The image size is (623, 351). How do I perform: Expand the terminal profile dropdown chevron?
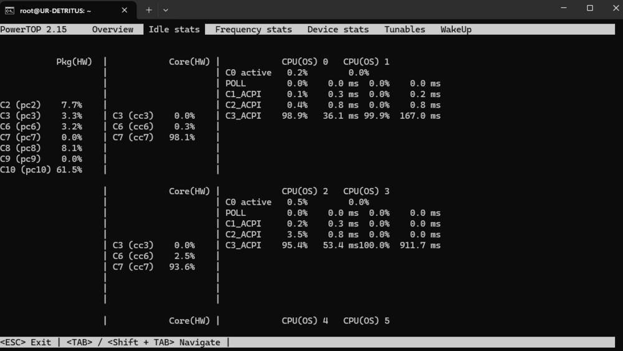coord(166,11)
